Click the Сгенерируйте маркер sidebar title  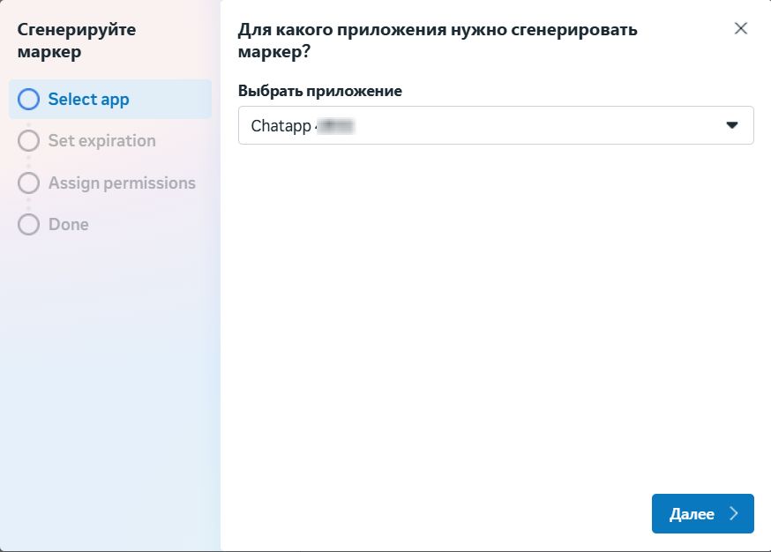tap(77, 41)
